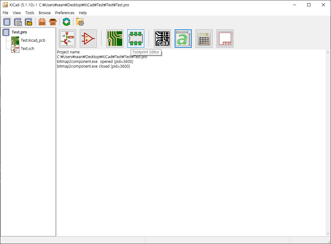Create a new project from template
331x244 pixels.
[x=18, y=22]
